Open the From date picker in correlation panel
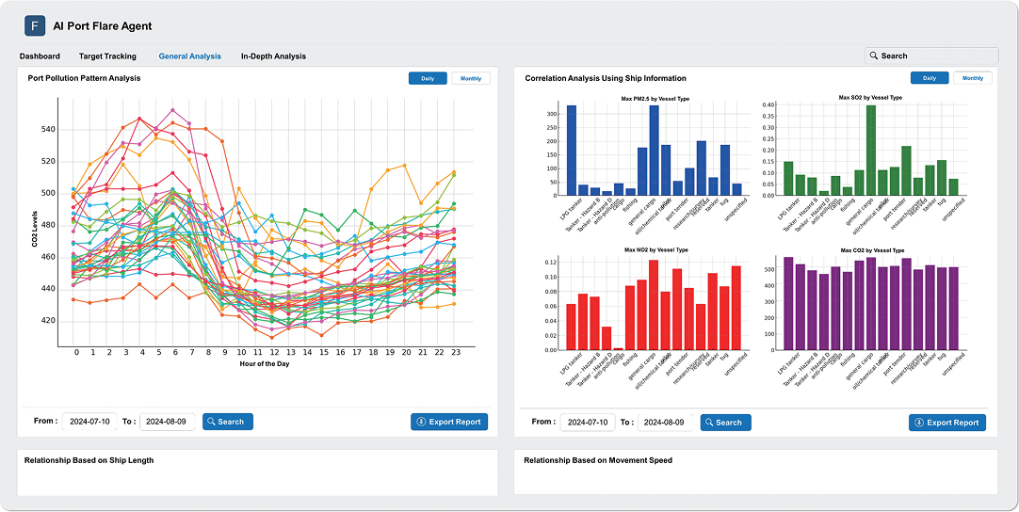Image resolution: width=1019 pixels, height=512 pixels. [x=587, y=423]
